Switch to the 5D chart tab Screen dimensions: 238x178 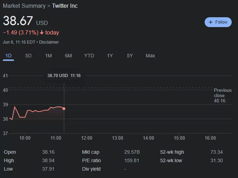[x=28, y=56]
